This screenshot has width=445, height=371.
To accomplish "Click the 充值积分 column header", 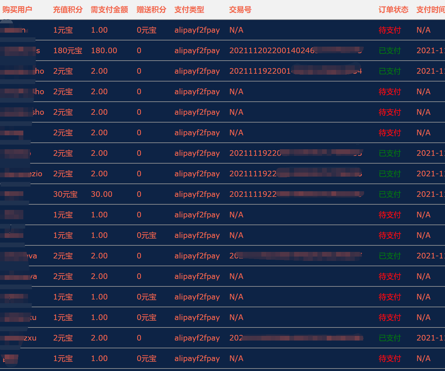I will pyautogui.click(x=68, y=10).
